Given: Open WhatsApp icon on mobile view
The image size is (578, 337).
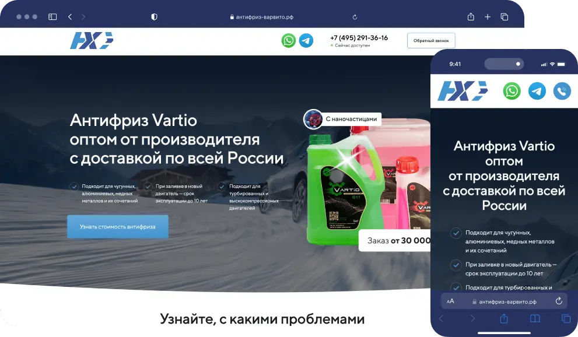Looking at the screenshot, I should click(512, 91).
